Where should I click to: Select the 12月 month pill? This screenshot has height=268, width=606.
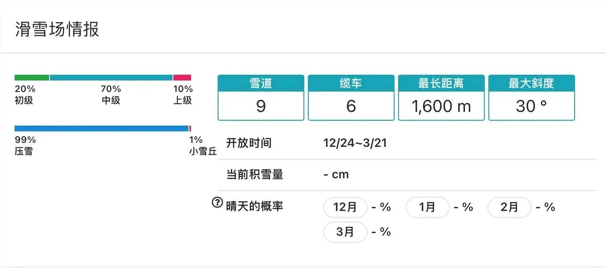[345, 207]
